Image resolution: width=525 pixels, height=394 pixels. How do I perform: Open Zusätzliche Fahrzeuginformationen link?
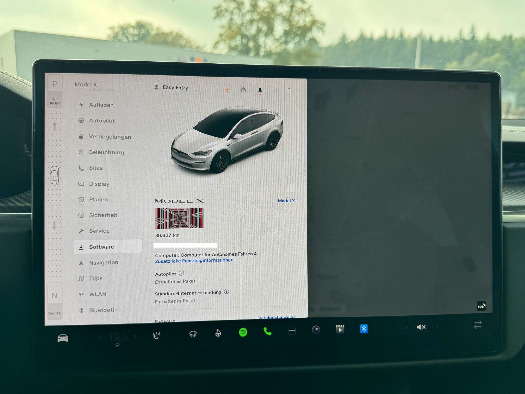point(194,260)
